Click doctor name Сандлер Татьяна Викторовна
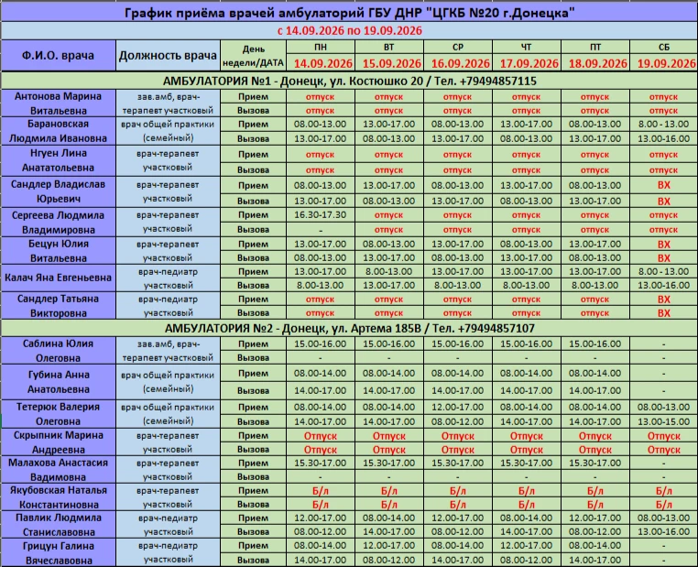 59,306
